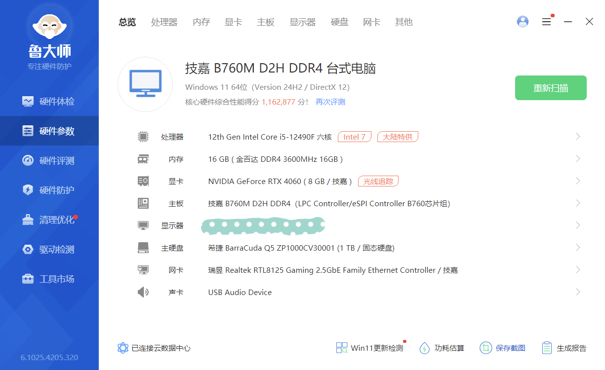Click the 光线追踪 tag badge
Screen dimensions: 605x370
378,181
